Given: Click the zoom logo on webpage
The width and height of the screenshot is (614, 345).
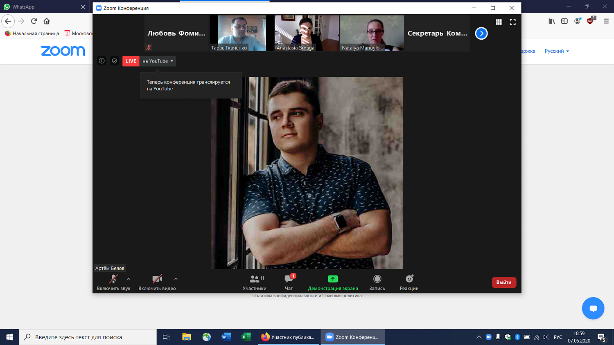Looking at the screenshot, I should pos(63,51).
